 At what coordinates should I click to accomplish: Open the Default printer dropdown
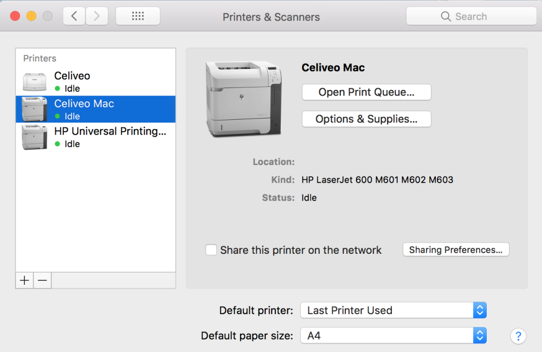pyautogui.click(x=393, y=310)
